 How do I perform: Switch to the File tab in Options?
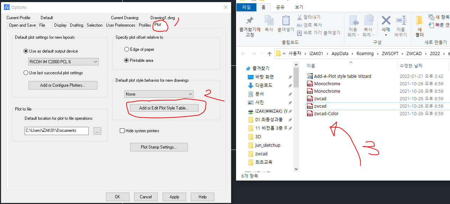42,25
